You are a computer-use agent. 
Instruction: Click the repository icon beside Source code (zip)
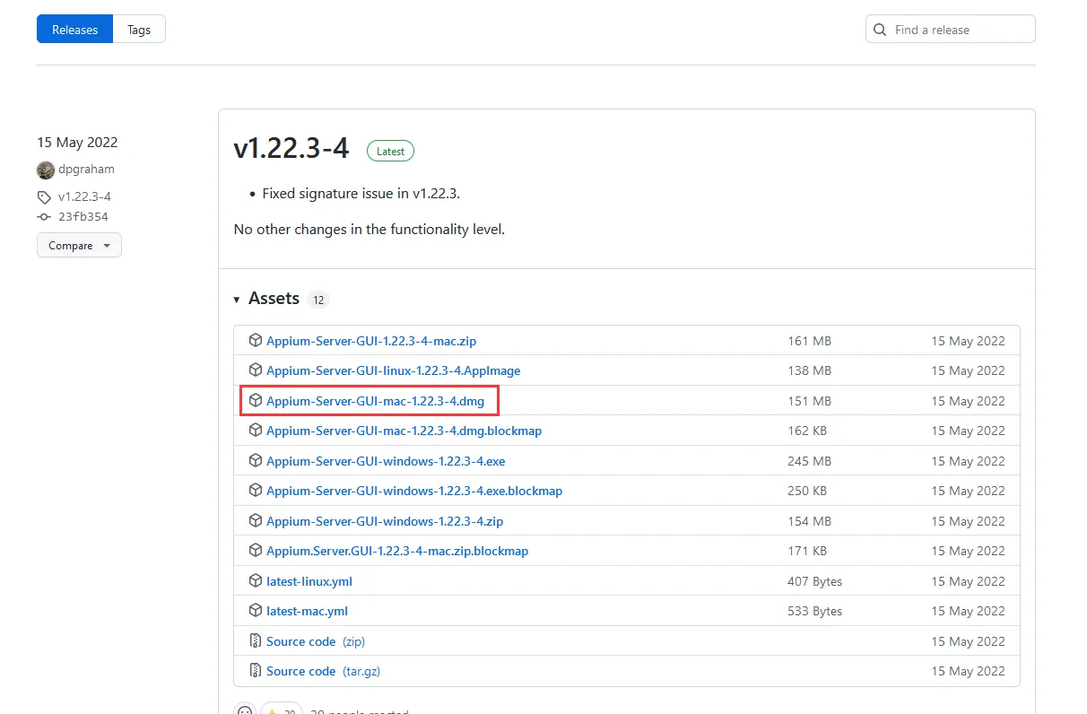256,641
